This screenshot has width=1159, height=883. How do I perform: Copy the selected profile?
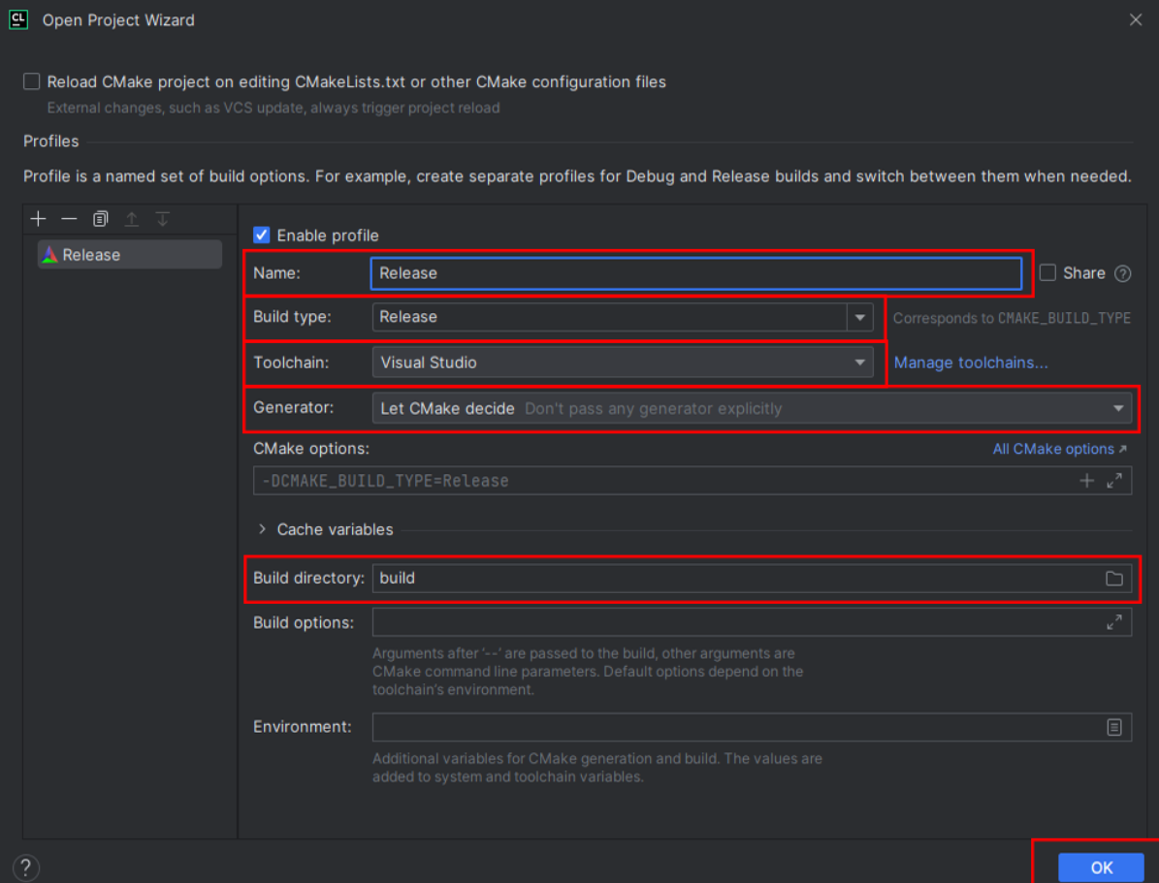(100, 219)
